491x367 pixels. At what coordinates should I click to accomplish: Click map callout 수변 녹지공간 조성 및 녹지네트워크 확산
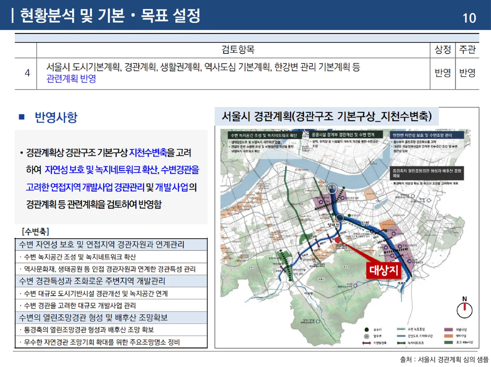264,135
